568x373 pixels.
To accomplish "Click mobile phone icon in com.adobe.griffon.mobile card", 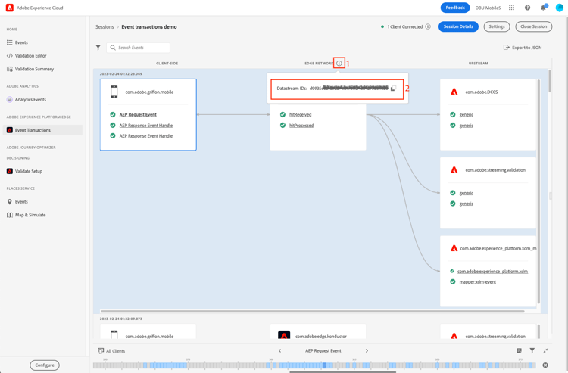I will (x=114, y=92).
